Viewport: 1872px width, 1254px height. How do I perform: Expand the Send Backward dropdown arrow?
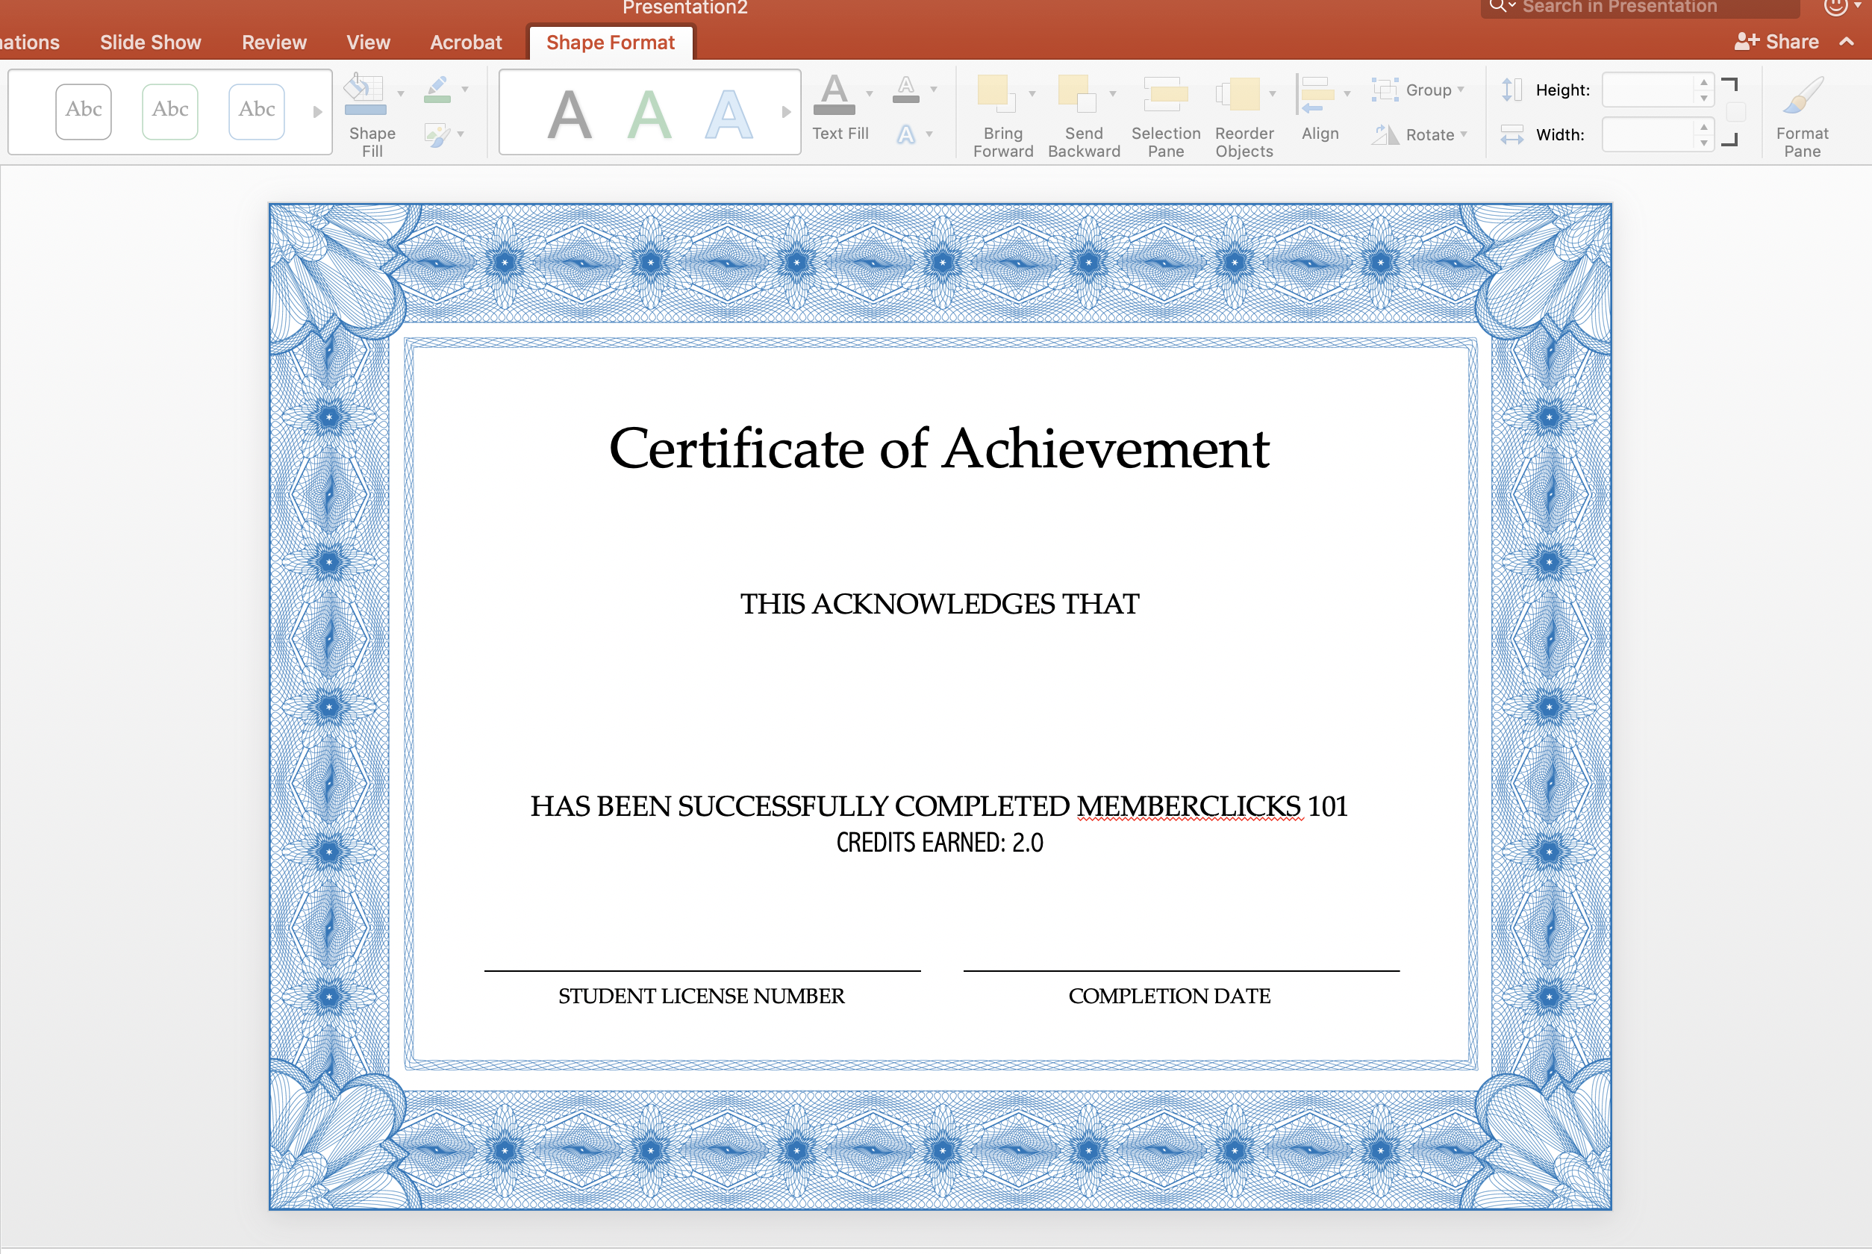(x=1112, y=93)
